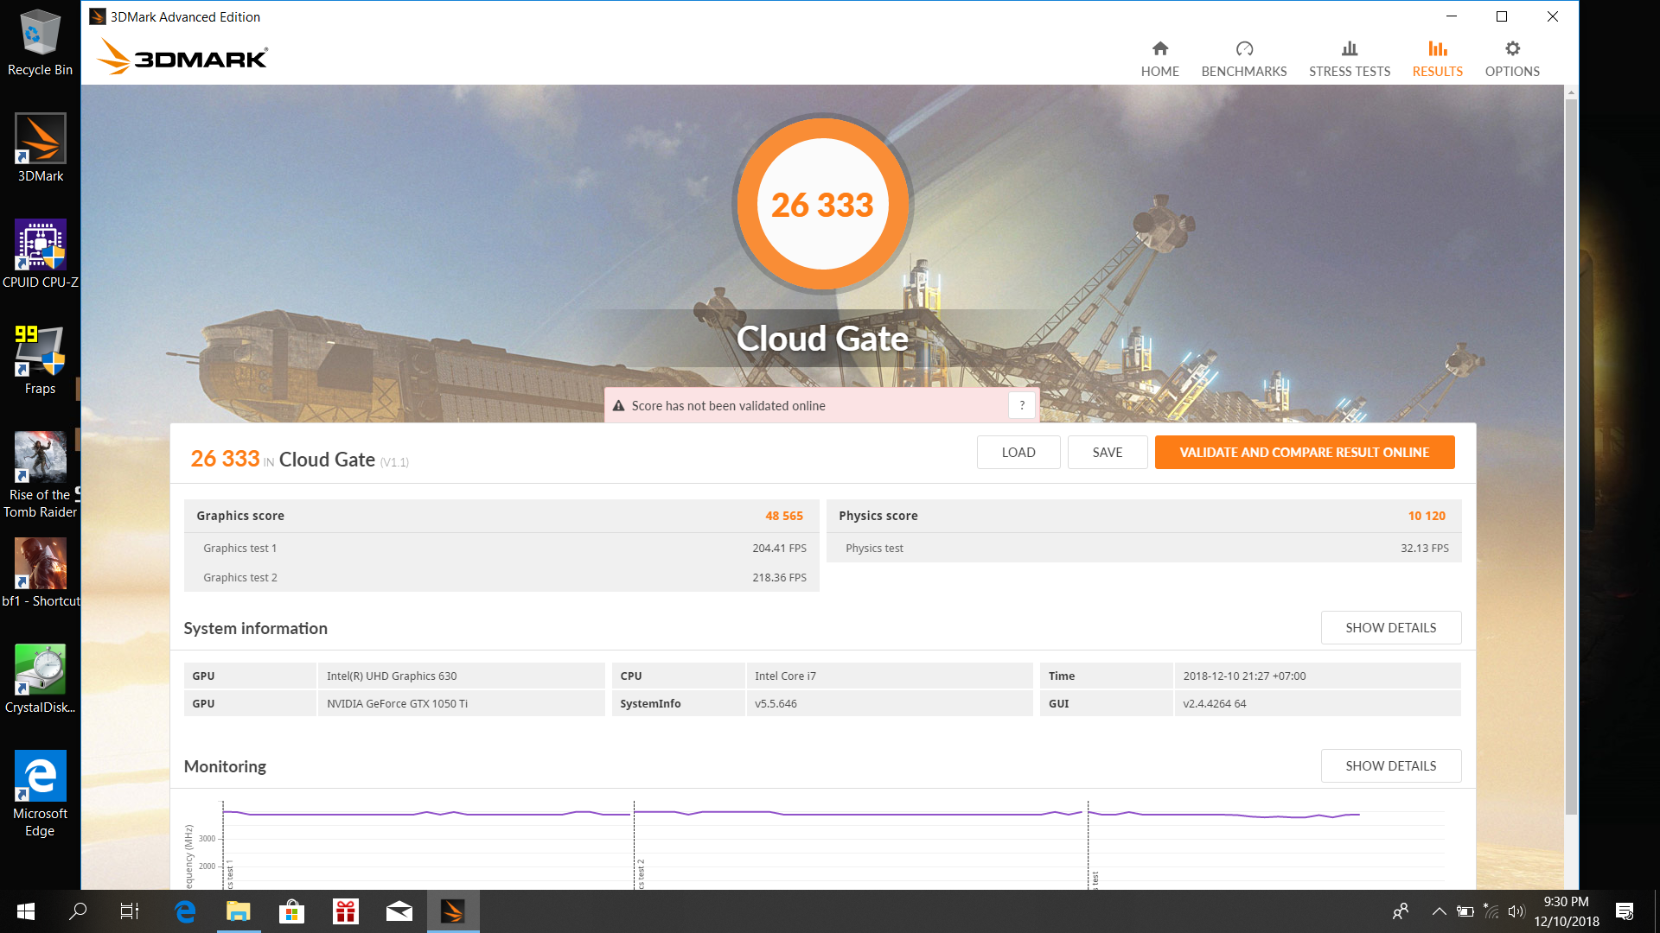The image size is (1660, 933).
Task: Select the CPUID CPU-Z desktop shortcut
Action: pos(40,254)
